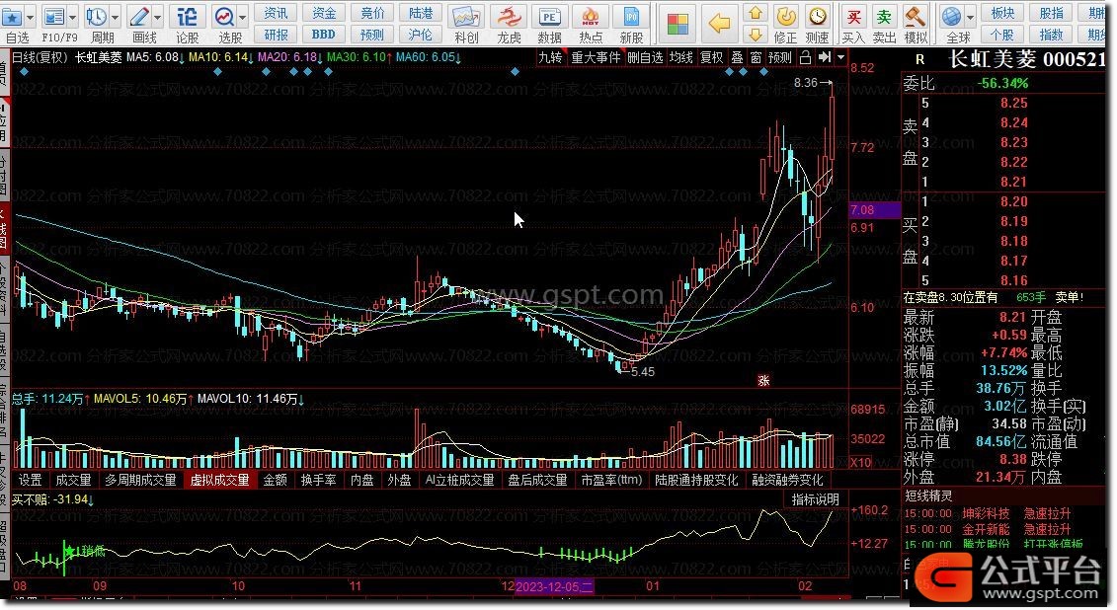Screen dimensions: 1117x610
Task: Open the 模拟 simulated trading gavel icon
Action: point(916,16)
